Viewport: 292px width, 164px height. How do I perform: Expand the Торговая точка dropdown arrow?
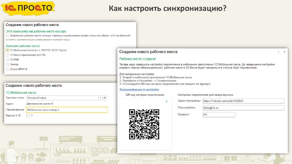(x=100, y=98)
